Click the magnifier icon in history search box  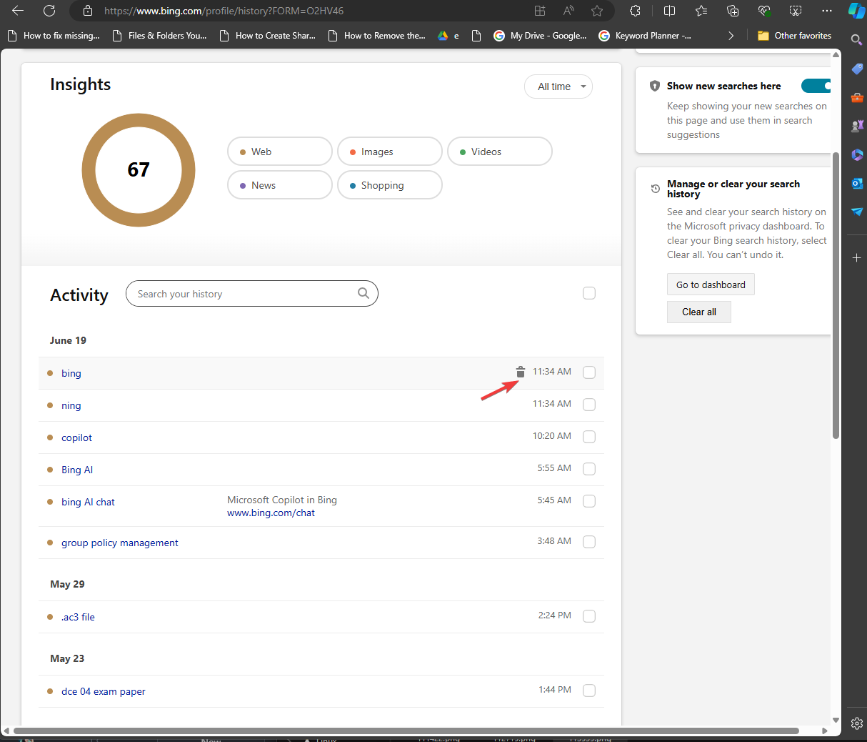pyautogui.click(x=364, y=293)
